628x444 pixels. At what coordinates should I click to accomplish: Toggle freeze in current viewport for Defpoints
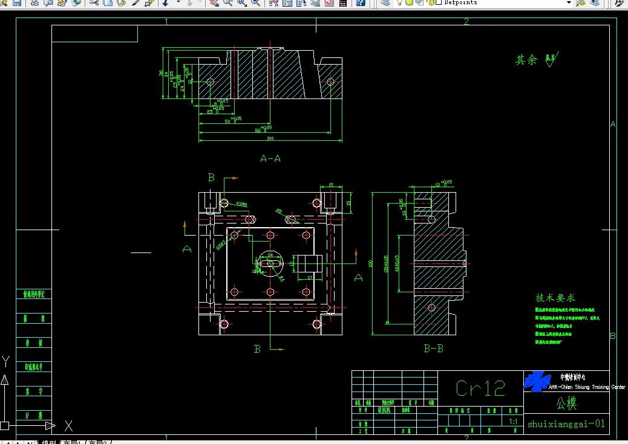coord(419,2)
